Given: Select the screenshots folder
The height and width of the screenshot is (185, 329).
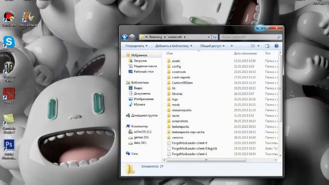Looking at the screenshot, I should click(x=180, y=121).
